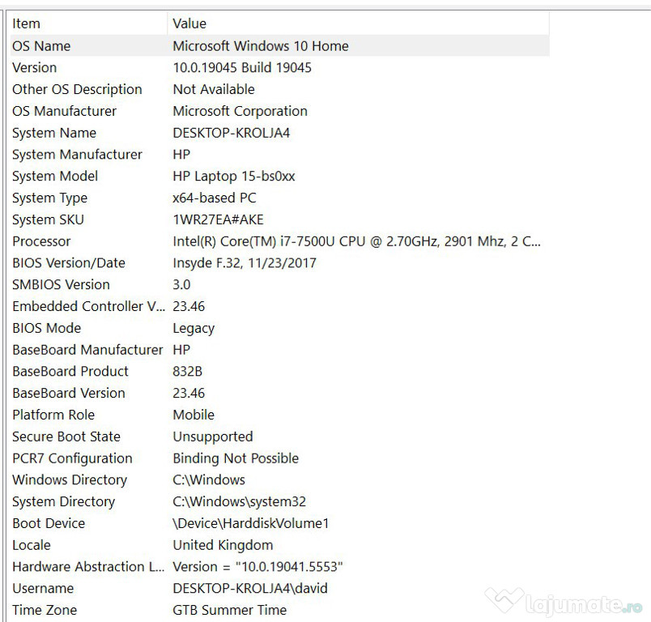
Task: Select the System Manufacturer row
Action: click(280, 155)
